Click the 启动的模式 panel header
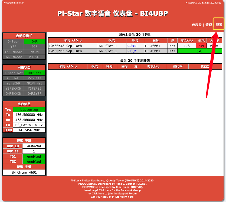The image size is (226, 202). 24,36
